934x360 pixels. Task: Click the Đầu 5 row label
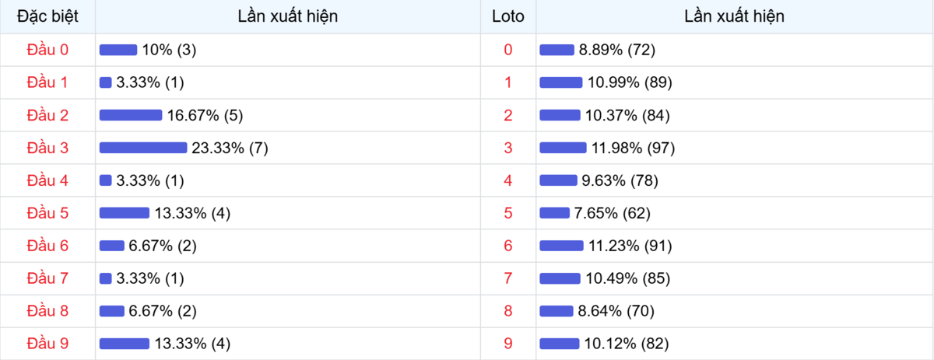tap(47, 213)
